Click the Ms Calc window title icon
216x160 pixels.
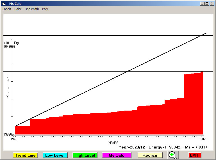[x=4, y=4]
